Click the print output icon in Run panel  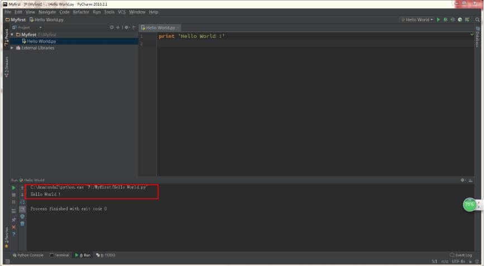coord(22,217)
